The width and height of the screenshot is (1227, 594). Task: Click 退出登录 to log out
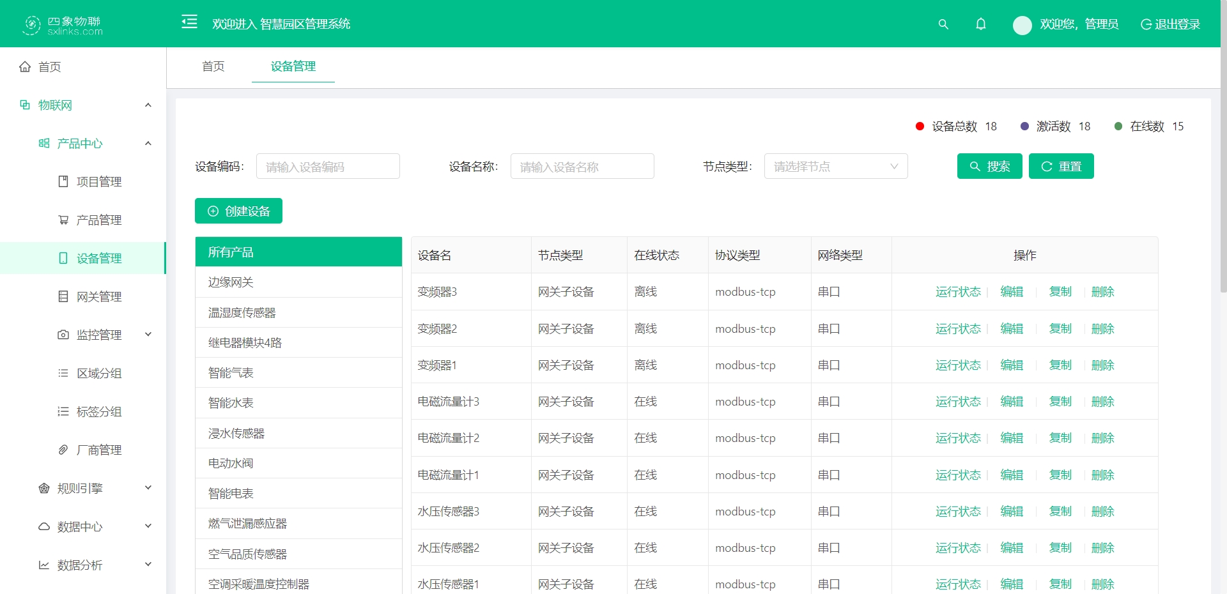(x=1170, y=24)
